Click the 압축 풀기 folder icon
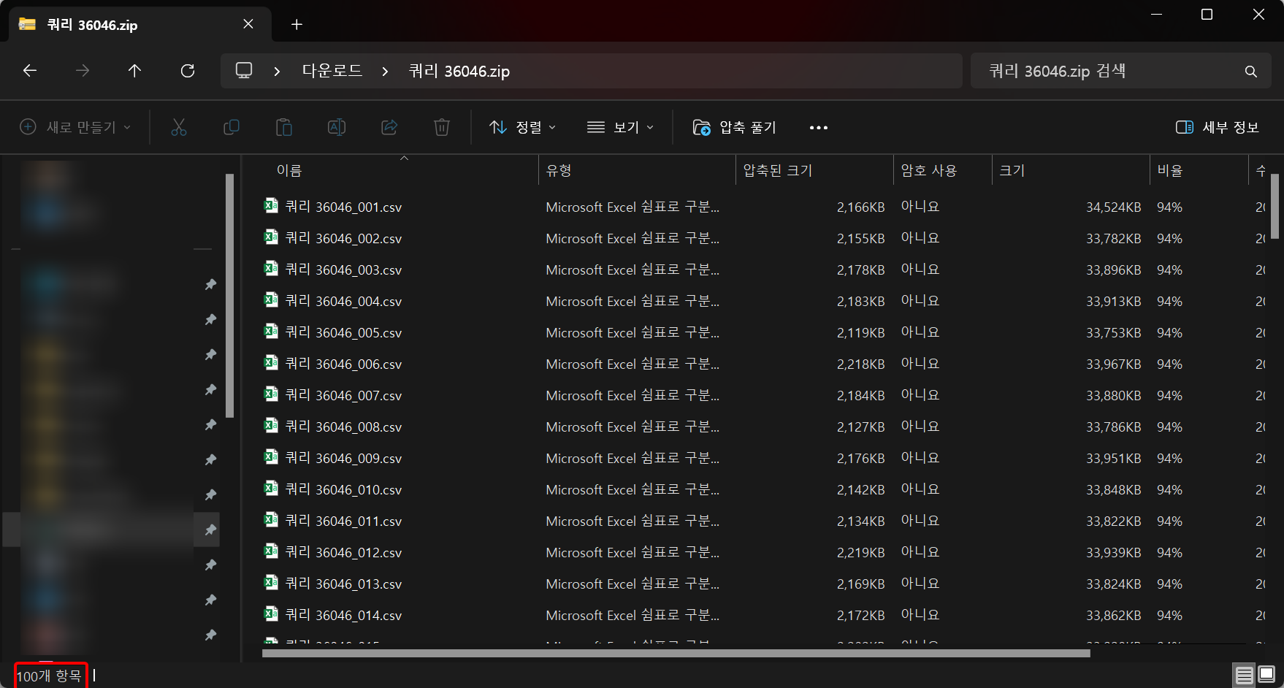Screen dimensions: 1284x688 701,128
